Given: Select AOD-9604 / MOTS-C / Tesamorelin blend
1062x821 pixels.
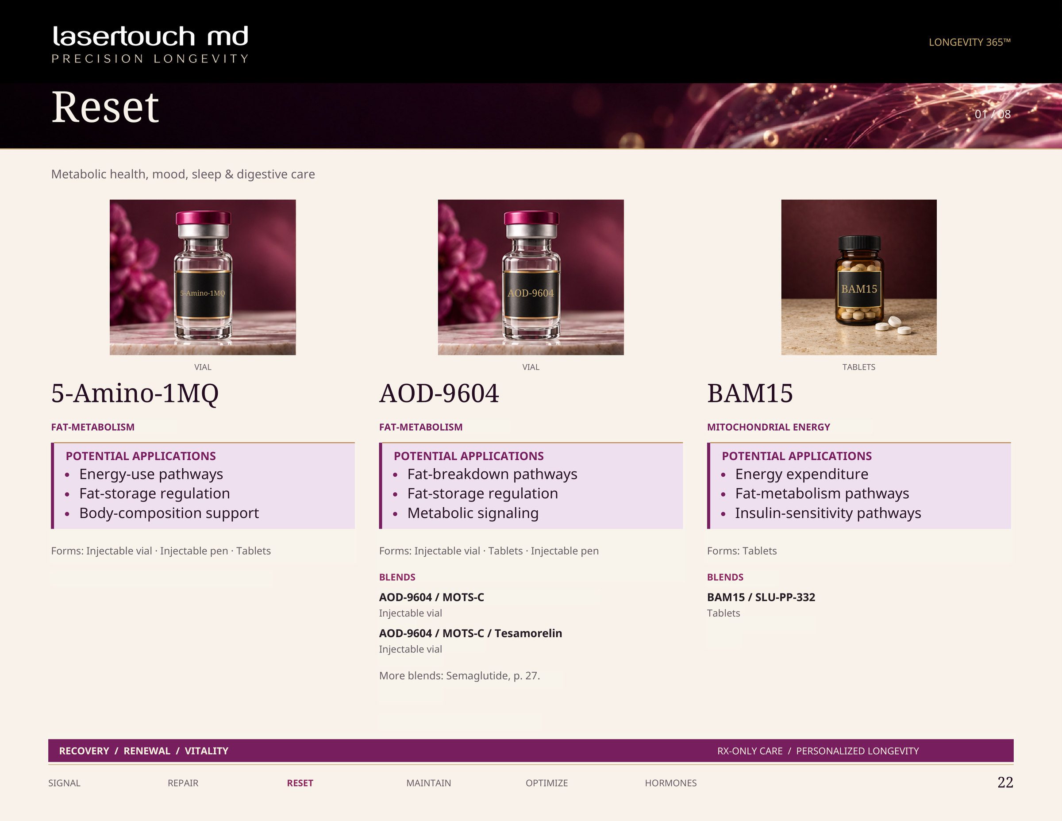Looking at the screenshot, I should (x=470, y=633).
